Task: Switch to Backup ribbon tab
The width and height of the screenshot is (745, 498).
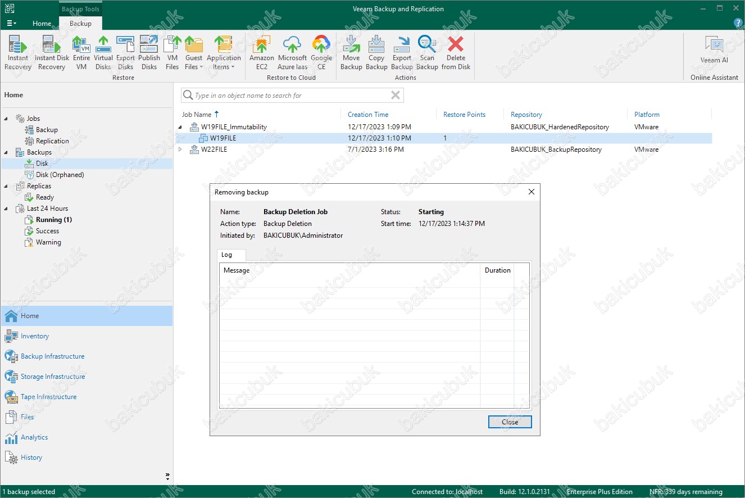Action: [x=80, y=24]
